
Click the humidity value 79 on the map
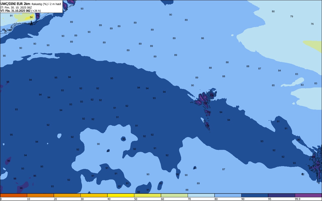pos(292,16)
